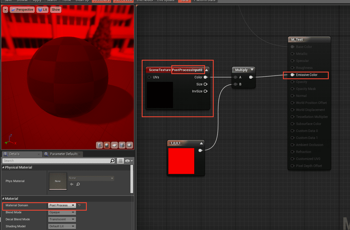Browse to Phys Material asset with magnifier
This screenshot has height=230, width=350.
(x=78, y=184)
